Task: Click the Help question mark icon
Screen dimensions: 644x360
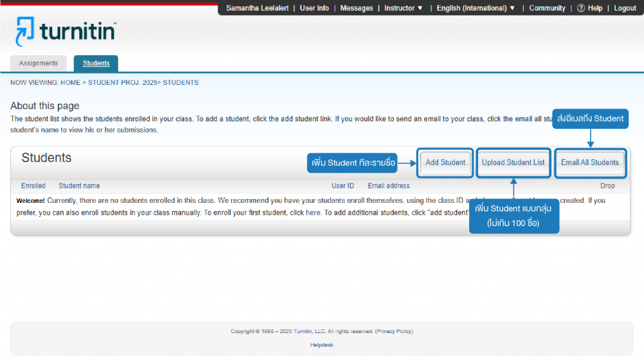Action: tap(580, 8)
